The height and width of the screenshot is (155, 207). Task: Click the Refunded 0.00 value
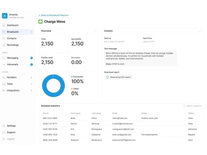click(76, 62)
